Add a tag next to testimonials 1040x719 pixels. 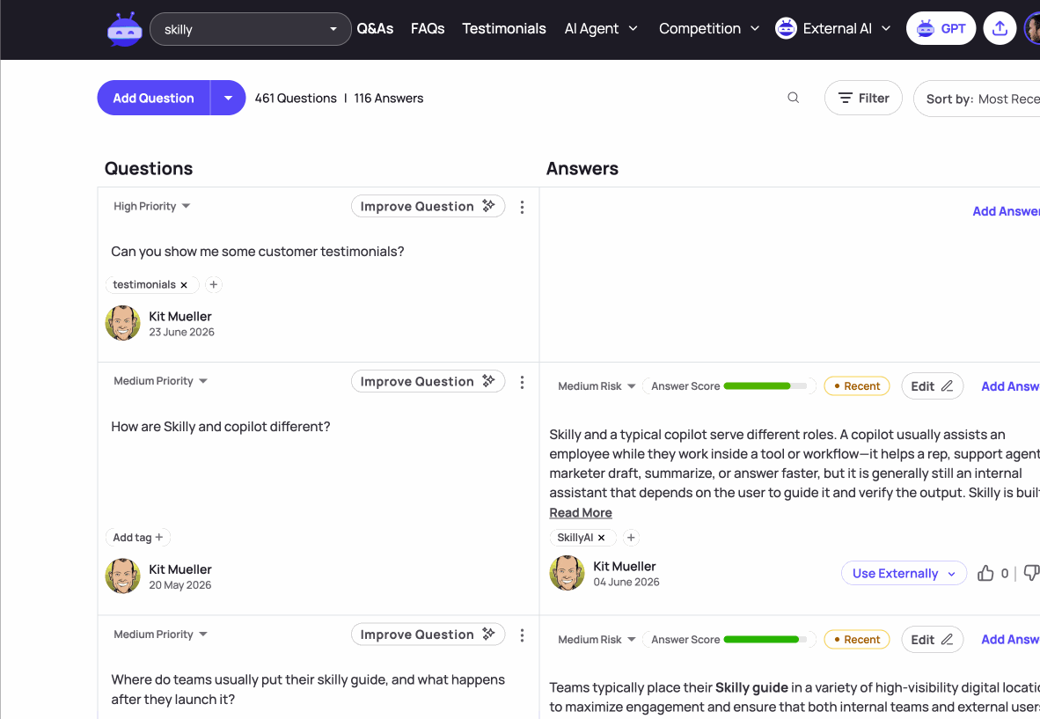[x=213, y=284]
